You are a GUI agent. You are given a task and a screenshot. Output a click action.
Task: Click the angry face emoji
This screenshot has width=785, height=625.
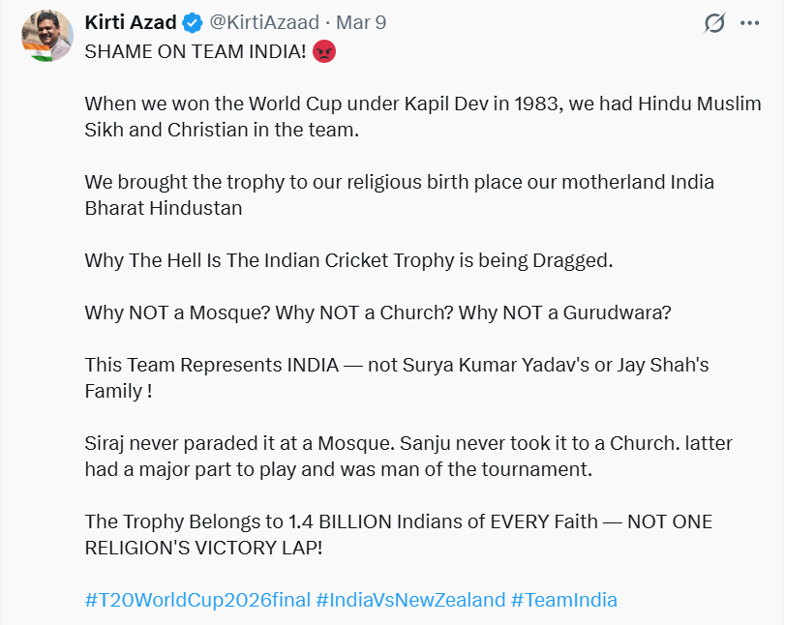(324, 52)
